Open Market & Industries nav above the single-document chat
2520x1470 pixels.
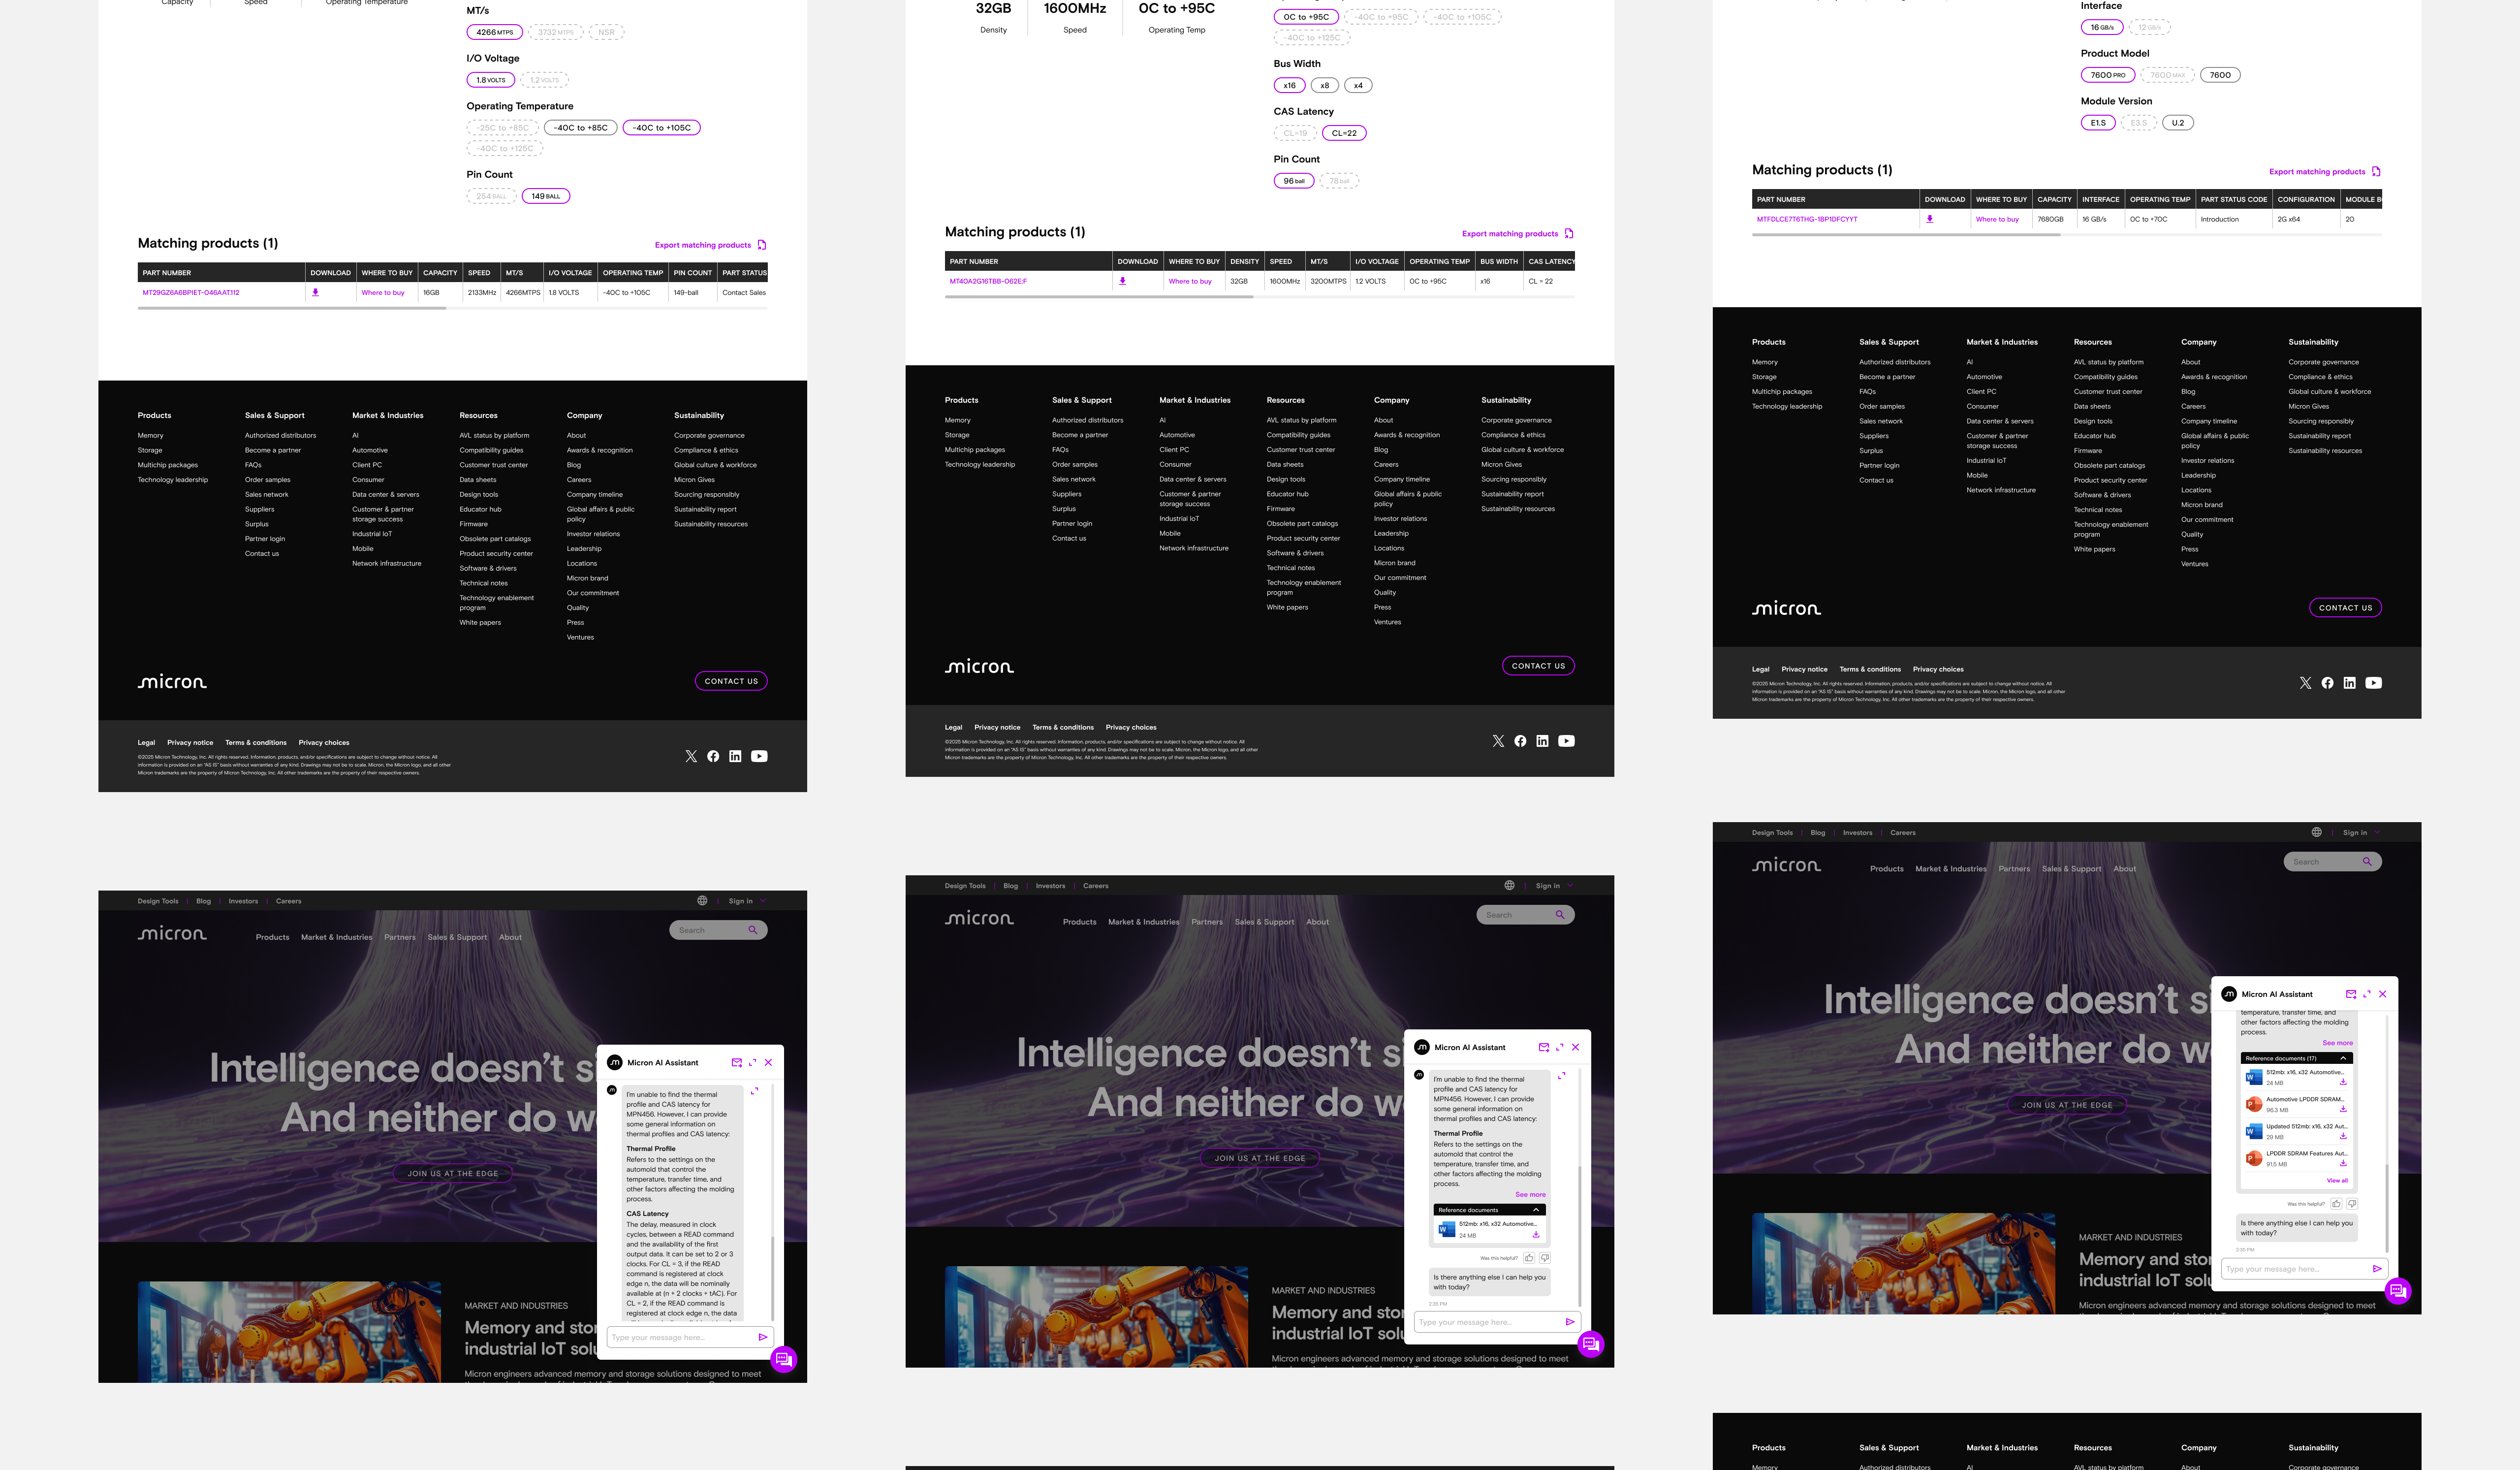point(1143,922)
